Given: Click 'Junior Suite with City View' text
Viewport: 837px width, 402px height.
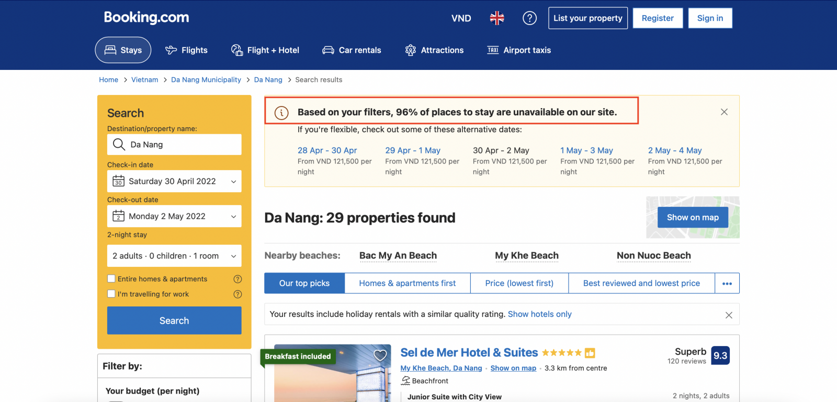Looking at the screenshot, I should click(455, 397).
